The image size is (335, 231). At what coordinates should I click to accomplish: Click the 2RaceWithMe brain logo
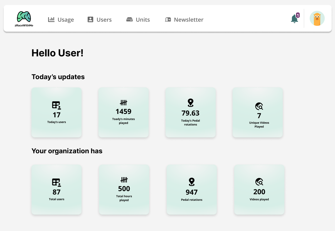click(24, 17)
